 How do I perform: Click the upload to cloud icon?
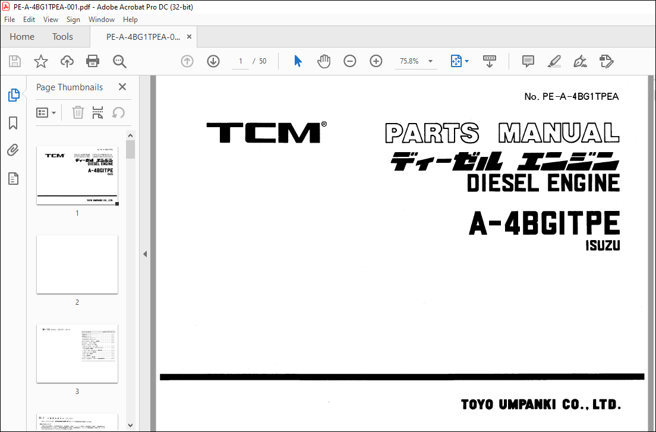point(67,61)
